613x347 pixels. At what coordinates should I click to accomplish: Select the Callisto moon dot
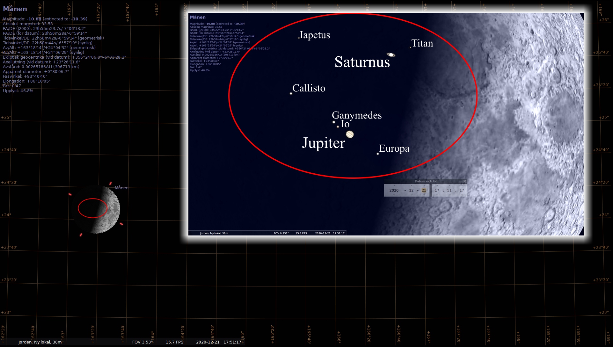(291, 93)
